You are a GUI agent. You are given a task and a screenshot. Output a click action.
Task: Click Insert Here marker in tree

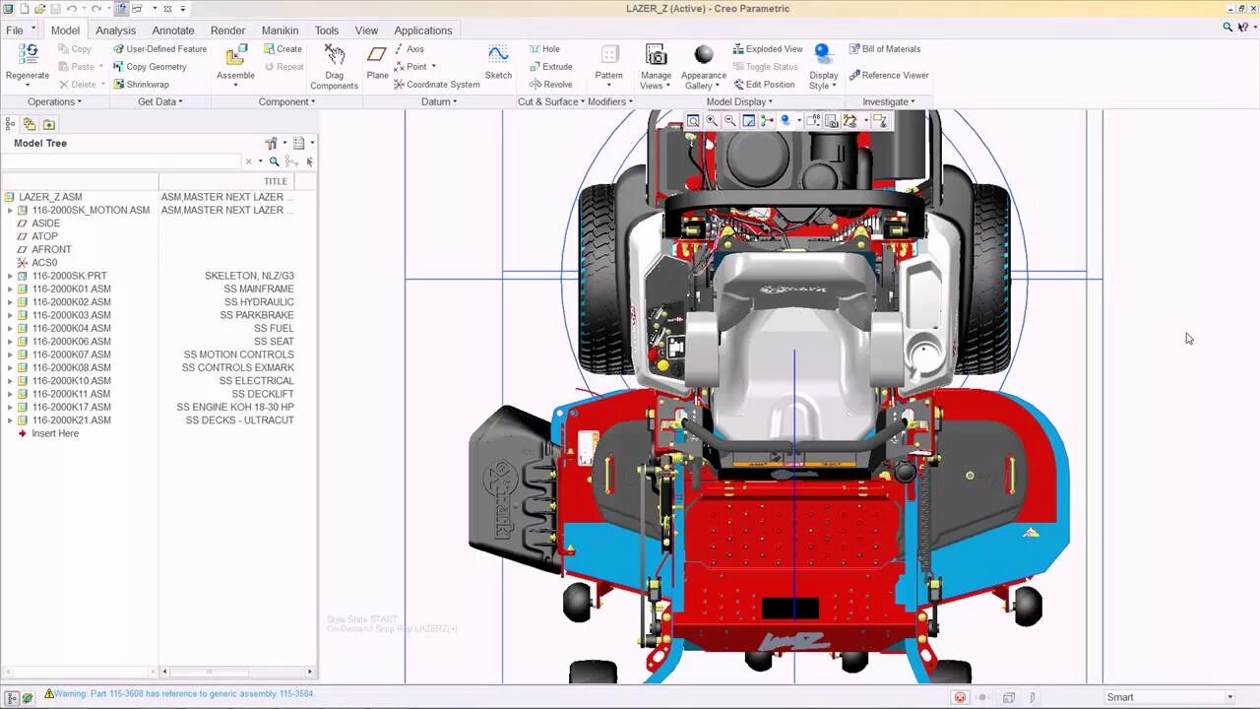(x=55, y=433)
